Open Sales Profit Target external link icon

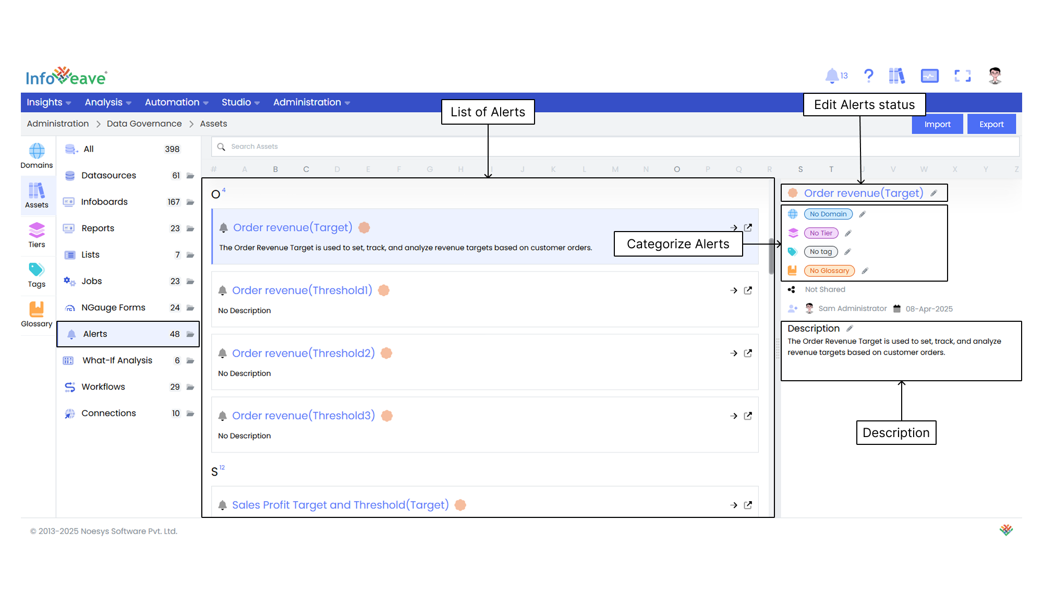tap(748, 505)
